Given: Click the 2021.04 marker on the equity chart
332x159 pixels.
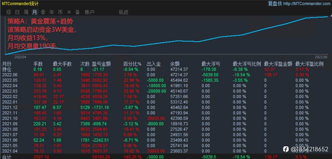Looking at the screenshot, I should (x=20, y=57).
